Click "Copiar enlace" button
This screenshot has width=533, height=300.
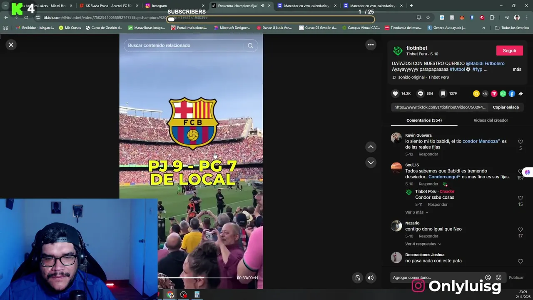[x=506, y=107]
